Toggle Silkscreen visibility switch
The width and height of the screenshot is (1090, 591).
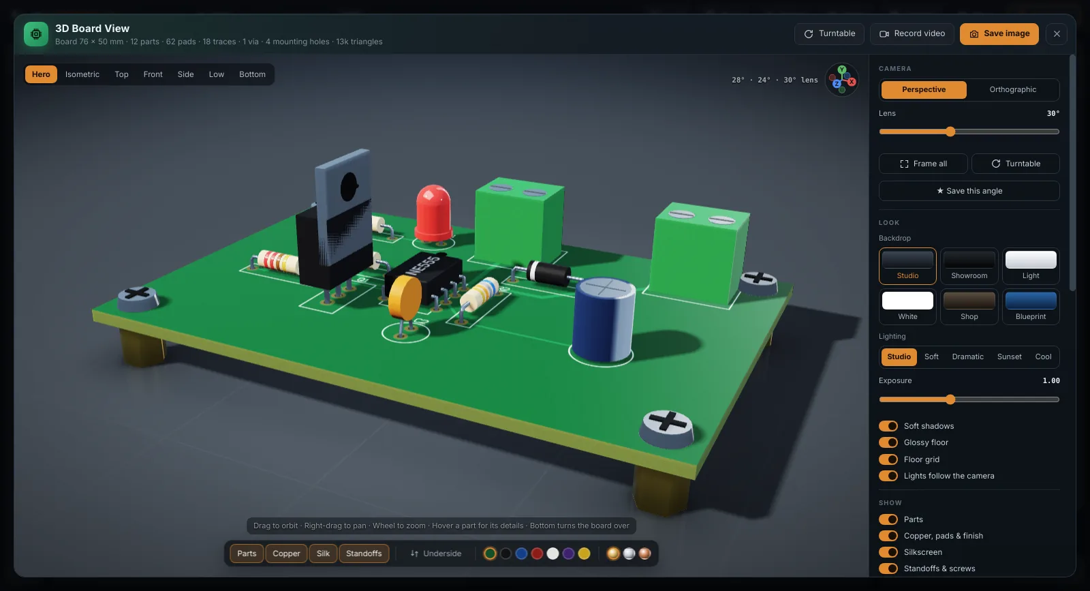[x=888, y=552]
